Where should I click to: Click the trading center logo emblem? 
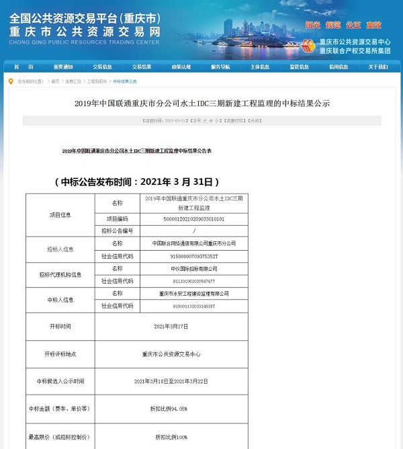308,46
